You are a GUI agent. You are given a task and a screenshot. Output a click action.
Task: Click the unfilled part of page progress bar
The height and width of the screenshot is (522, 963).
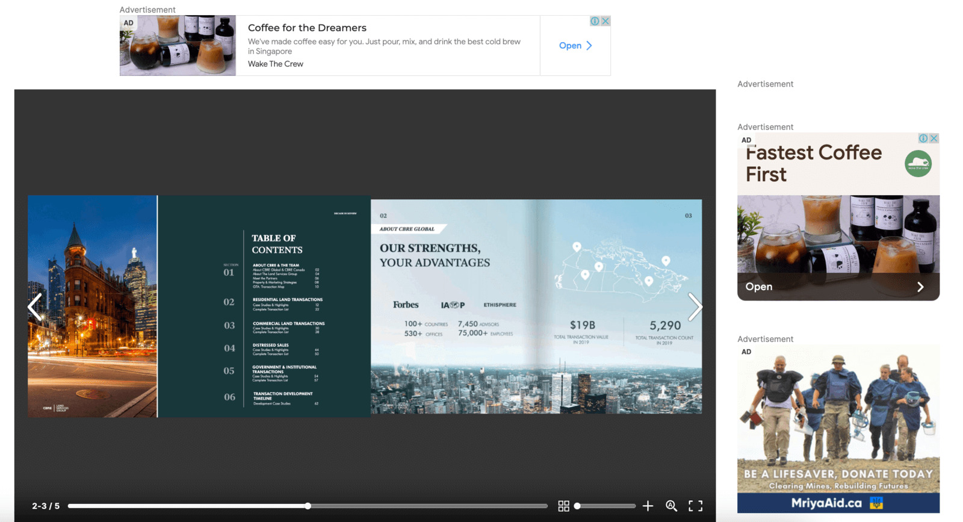(428, 506)
